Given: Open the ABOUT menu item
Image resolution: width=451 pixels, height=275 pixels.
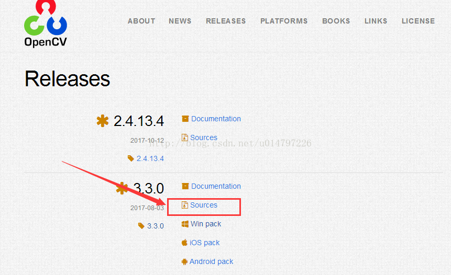Looking at the screenshot, I should click(141, 21).
